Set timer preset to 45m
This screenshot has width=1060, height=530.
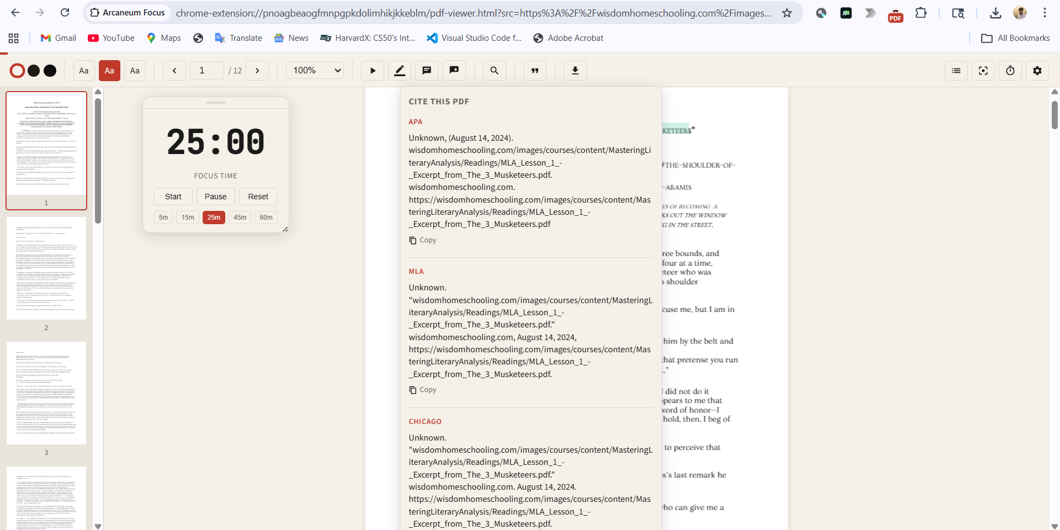pyautogui.click(x=240, y=218)
